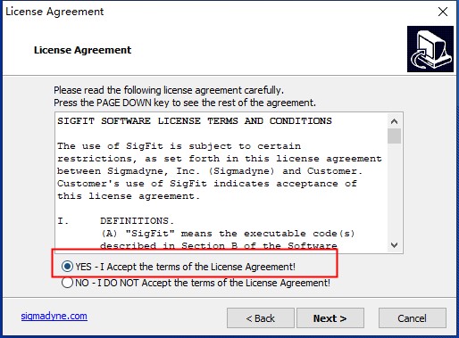Select YES - I Accept radio button

(x=67, y=267)
